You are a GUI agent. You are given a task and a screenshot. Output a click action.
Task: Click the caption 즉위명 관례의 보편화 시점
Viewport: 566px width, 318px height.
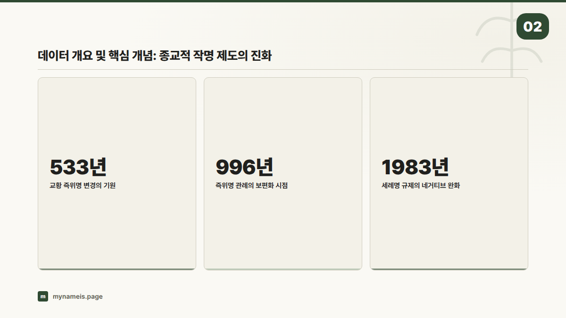coord(251,186)
